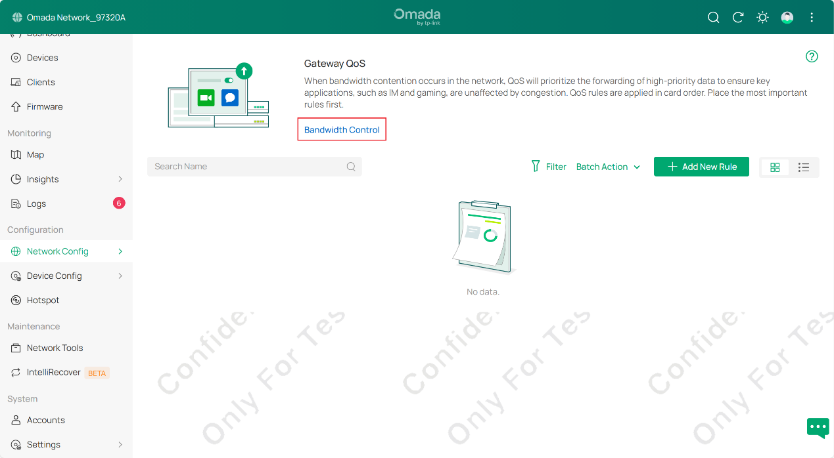This screenshot has height=458, width=834.
Task: Click the Filter funnel icon
Action: point(536,166)
